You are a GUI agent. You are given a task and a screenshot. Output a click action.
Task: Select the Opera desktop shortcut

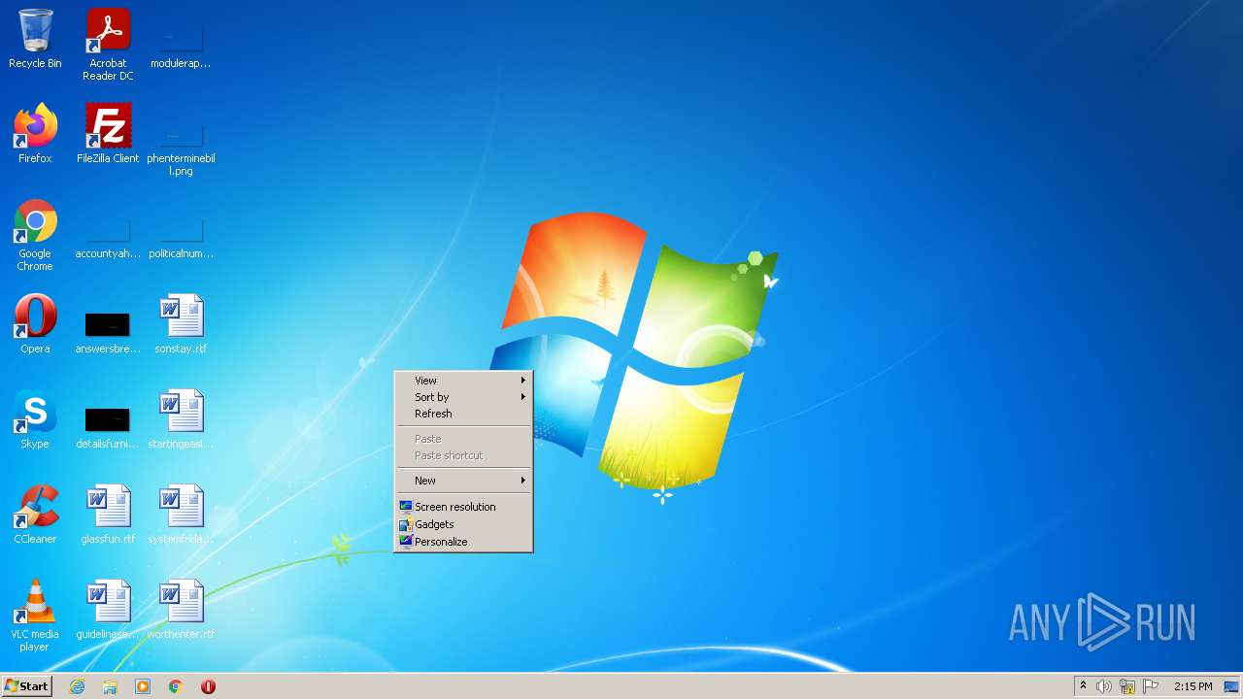point(35,324)
